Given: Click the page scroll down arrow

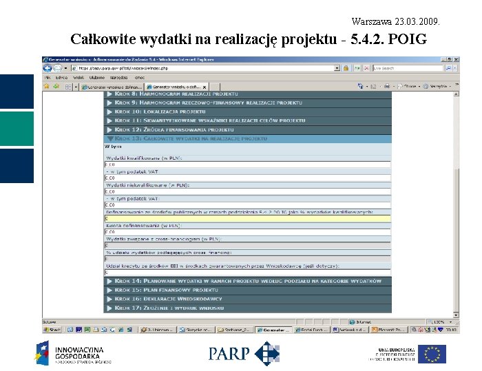Looking at the screenshot, I should 456,315.
